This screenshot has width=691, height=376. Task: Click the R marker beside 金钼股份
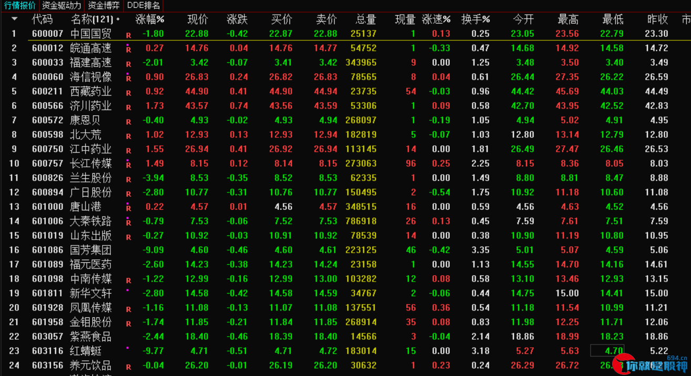128,324
